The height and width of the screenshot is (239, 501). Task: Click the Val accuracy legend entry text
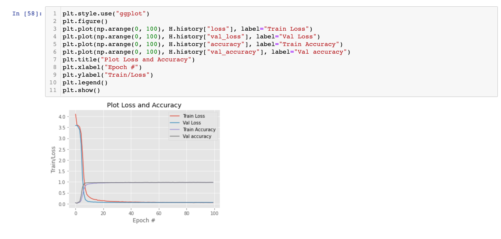click(197, 136)
